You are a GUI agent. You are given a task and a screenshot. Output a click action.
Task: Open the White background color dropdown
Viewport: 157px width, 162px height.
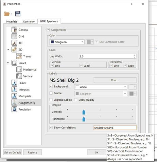tap(101, 87)
